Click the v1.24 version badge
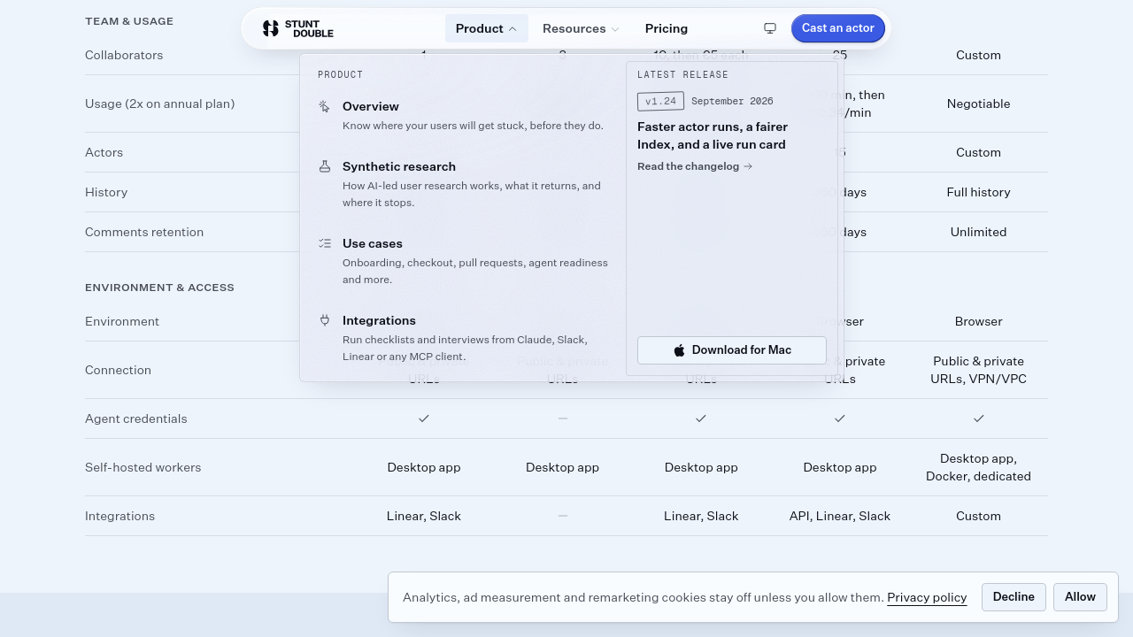The width and height of the screenshot is (1133, 637). tap(660, 102)
